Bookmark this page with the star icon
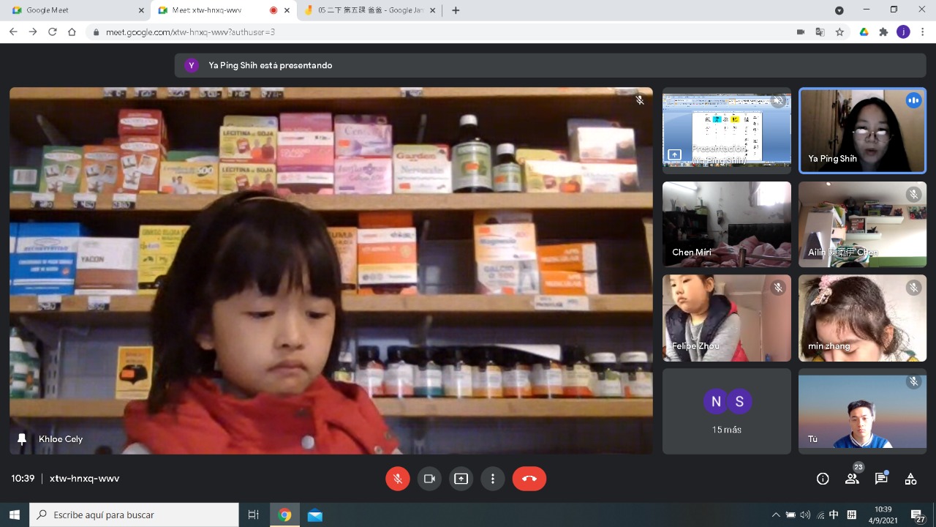 point(840,32)
